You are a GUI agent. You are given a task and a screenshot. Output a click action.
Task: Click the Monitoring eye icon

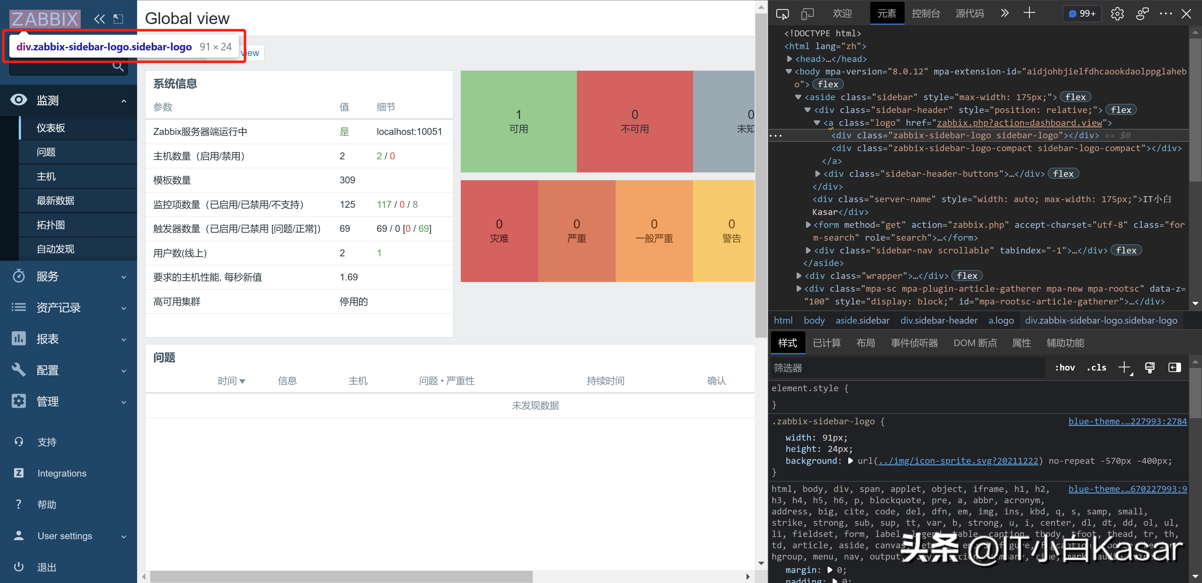click(19, 100)
